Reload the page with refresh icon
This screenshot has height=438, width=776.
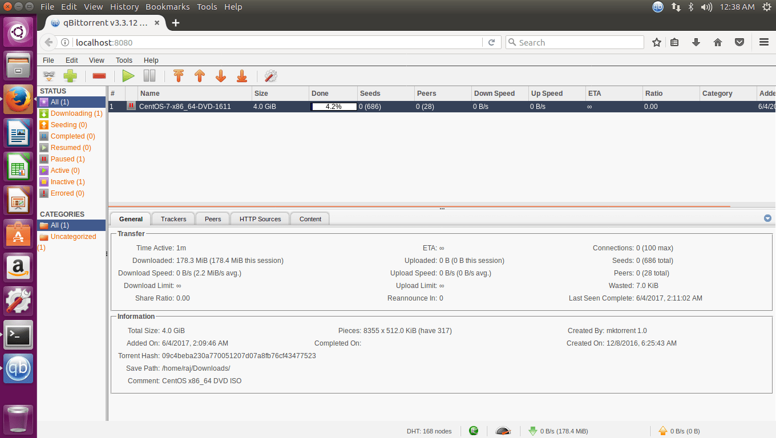(x=491, y=42)
